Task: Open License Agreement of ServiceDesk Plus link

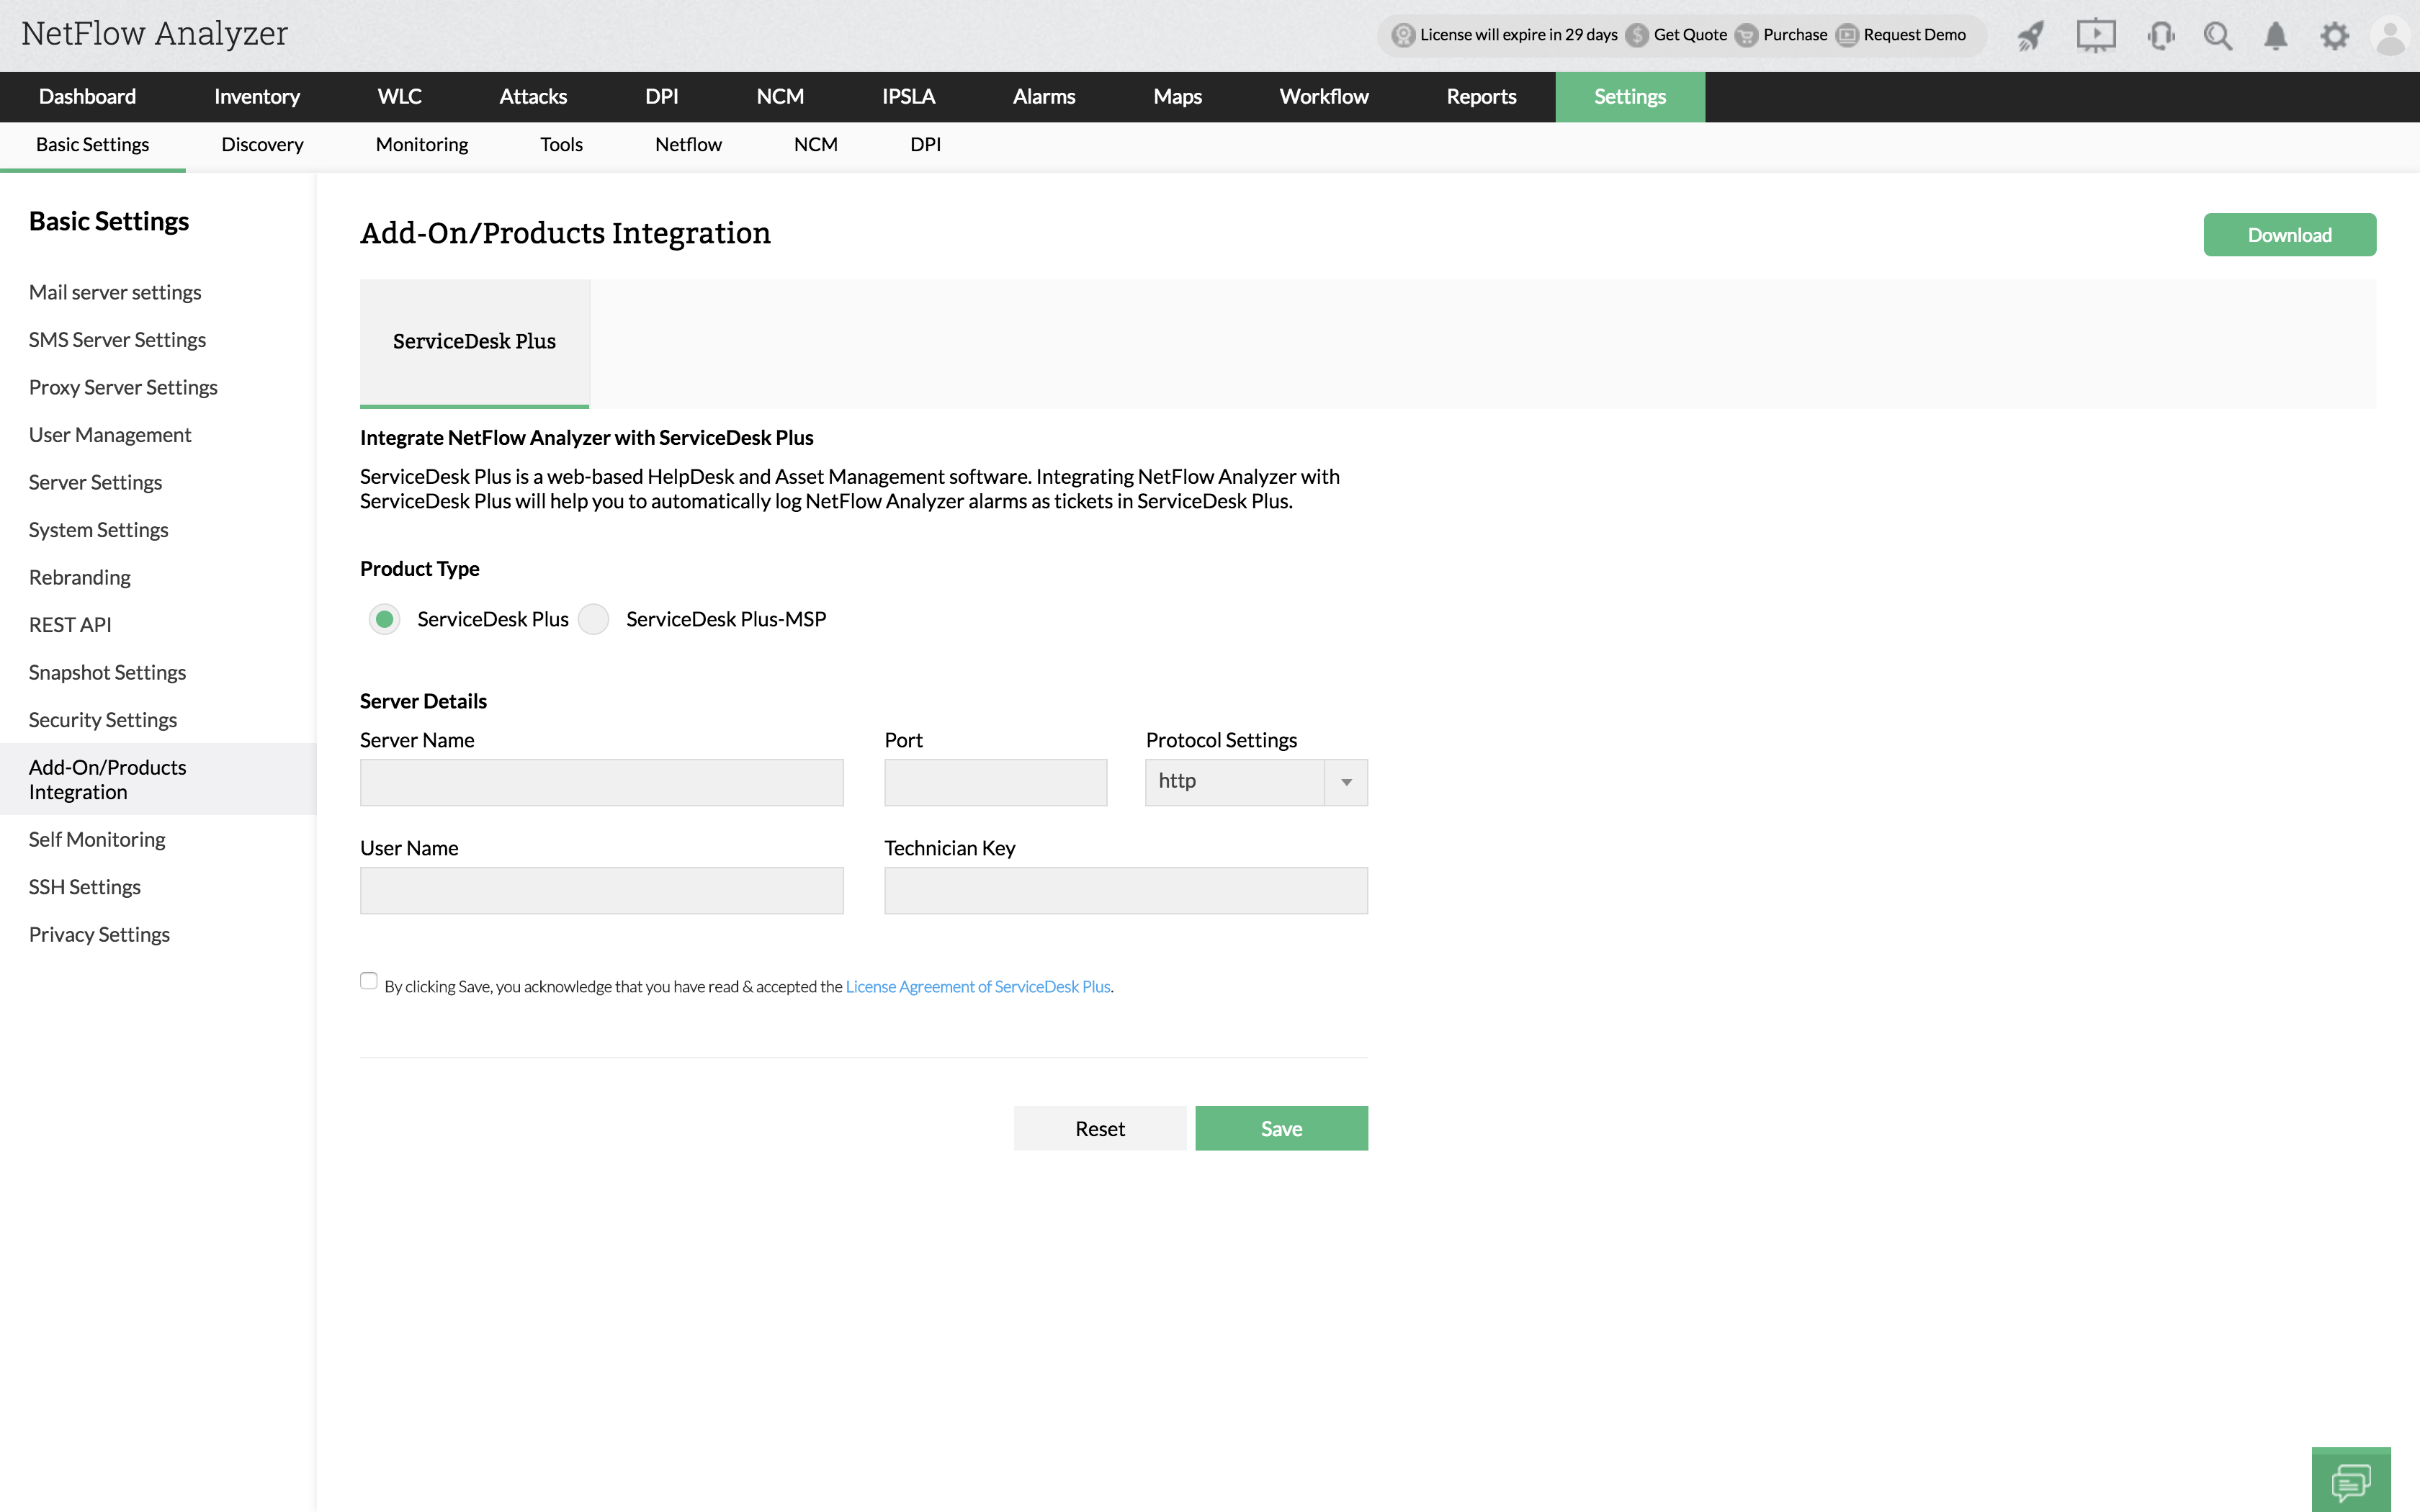Action: (x=978, y=987)
